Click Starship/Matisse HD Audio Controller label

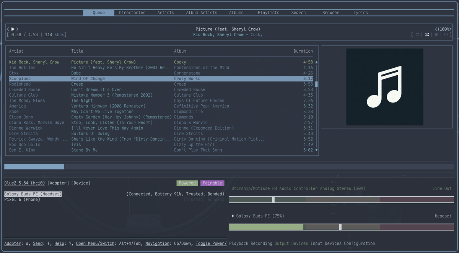pos(298,188)
